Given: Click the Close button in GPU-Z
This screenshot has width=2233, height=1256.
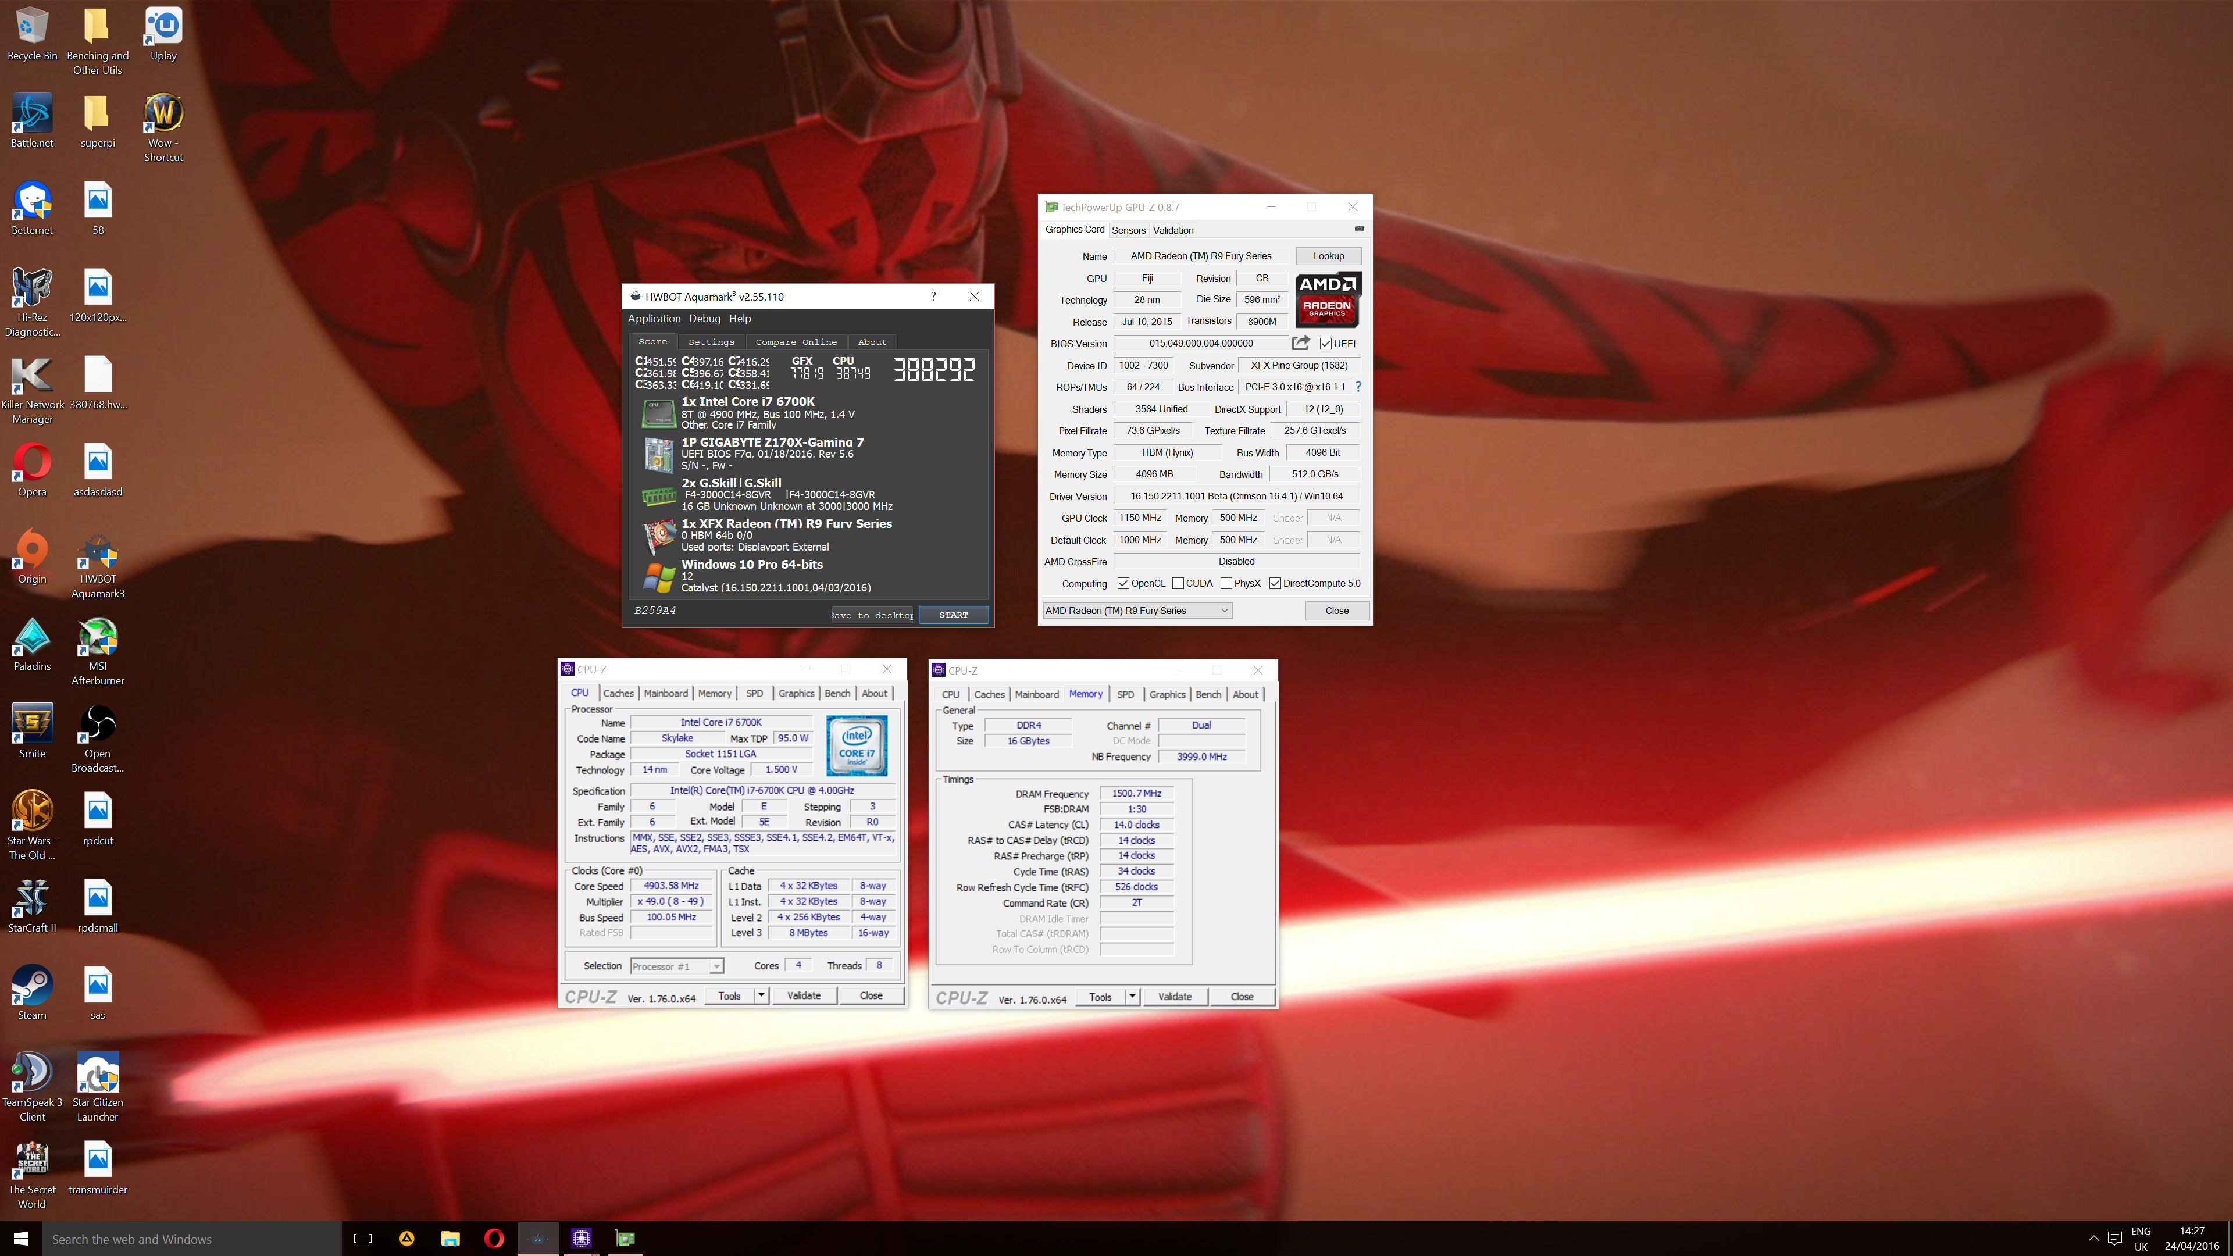Looking at the screenshot, I should (x=1337, y=611).
